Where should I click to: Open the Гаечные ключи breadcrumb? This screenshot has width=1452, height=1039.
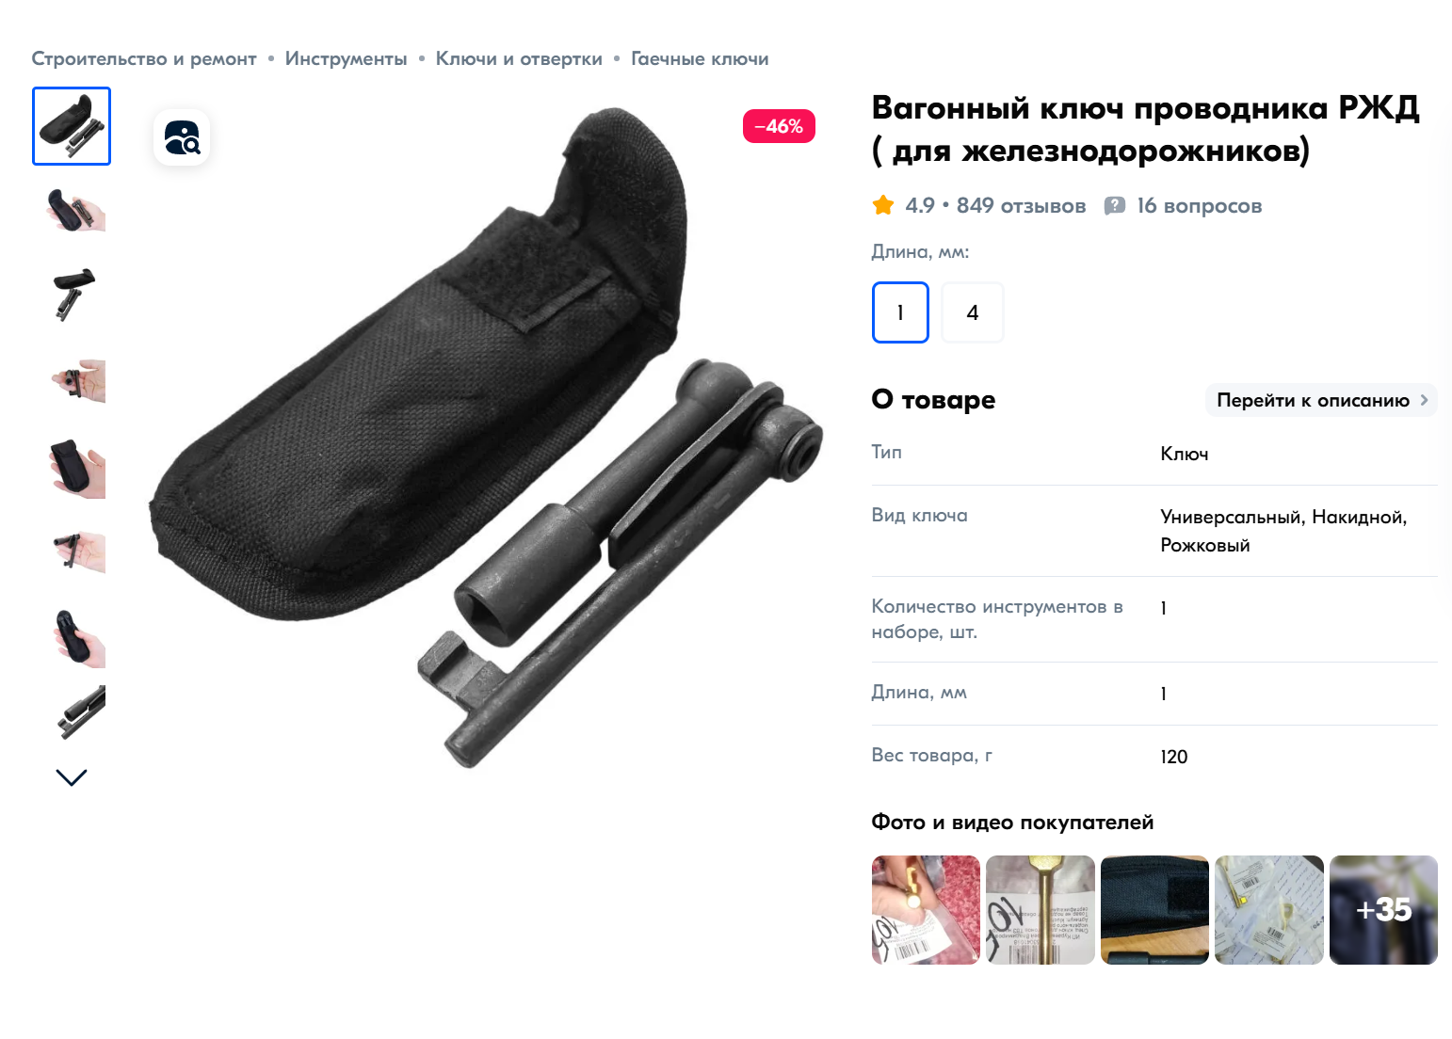coord(700,58)
